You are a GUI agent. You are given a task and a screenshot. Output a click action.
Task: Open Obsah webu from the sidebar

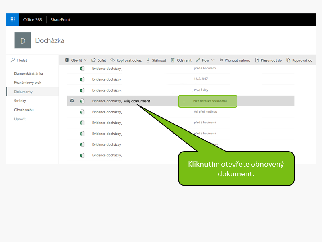[24, 110]
